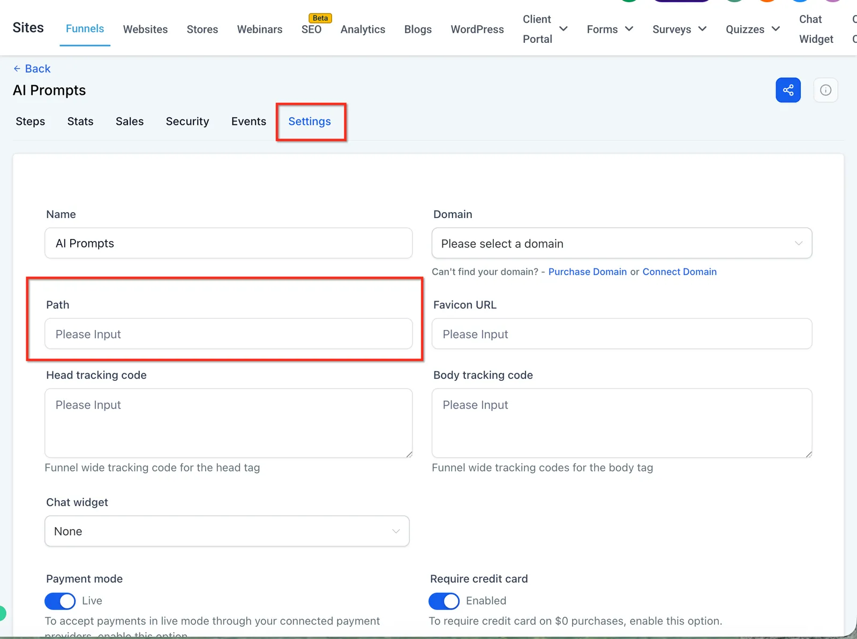The image size is (857, 639).
Task: Click the blue share funnel icon
Action: pos(788,90)
